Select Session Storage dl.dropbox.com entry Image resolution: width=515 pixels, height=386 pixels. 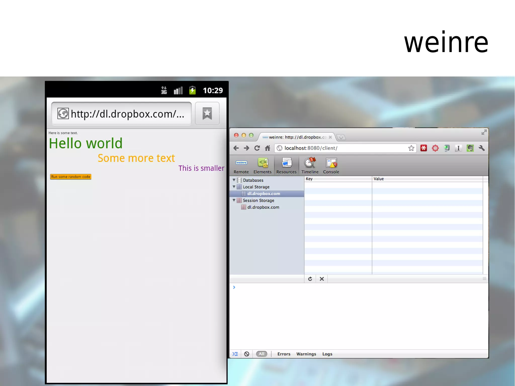(x=263, y=207)
